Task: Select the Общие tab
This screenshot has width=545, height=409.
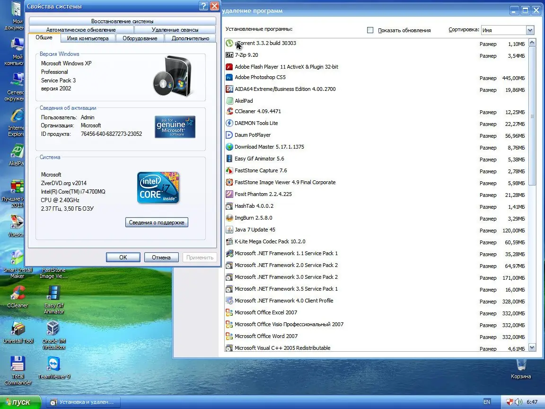Action: click(44, 37)
